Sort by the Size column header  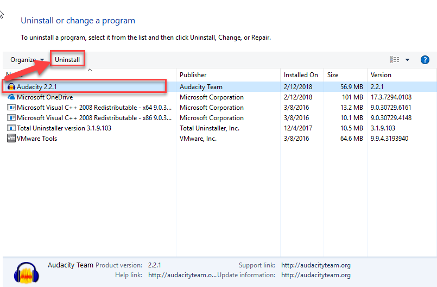point(333,75)
